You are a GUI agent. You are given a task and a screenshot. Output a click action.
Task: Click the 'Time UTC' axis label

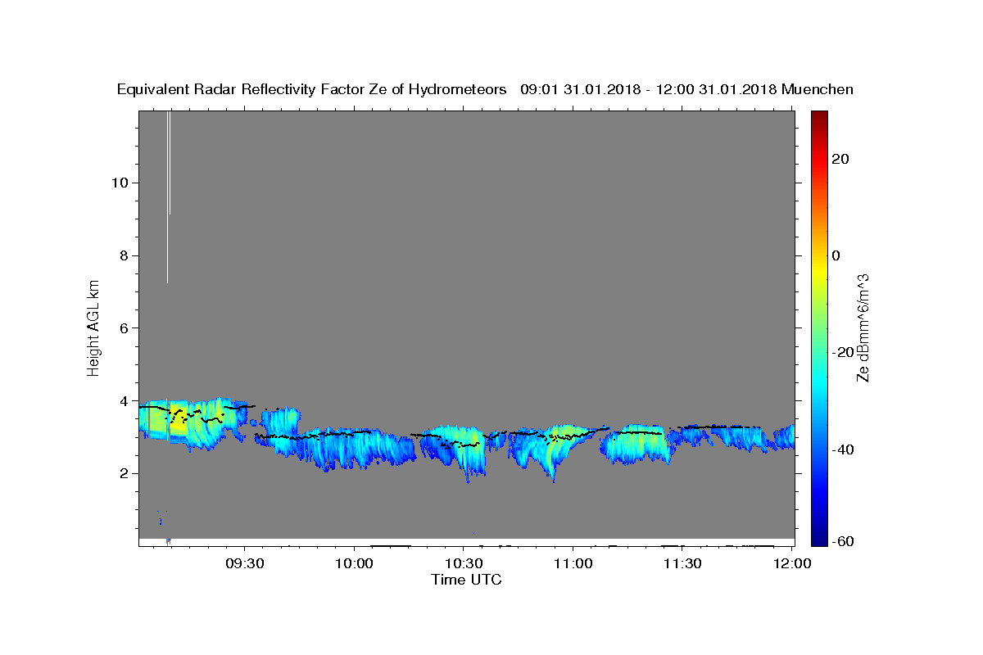pos(466,580)
